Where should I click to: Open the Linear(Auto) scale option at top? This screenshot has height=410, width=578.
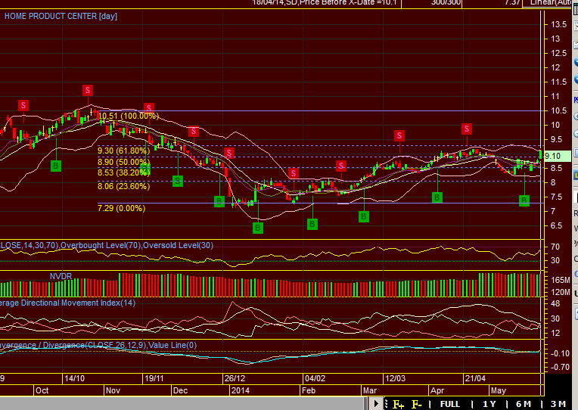coord(551,2)
